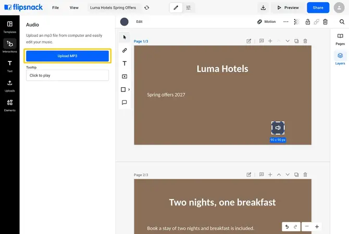The height and width of the screenshot is (234, 349).
Task: Click the transparency checkerboard icon
Action: coord(296,21)
